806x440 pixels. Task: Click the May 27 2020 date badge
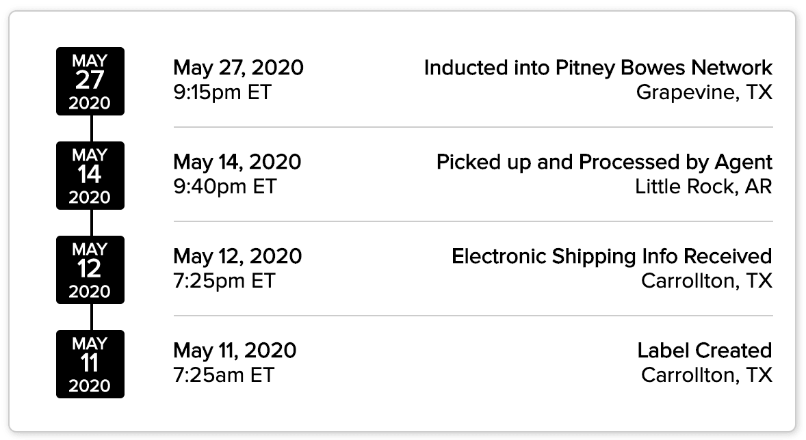90,81
